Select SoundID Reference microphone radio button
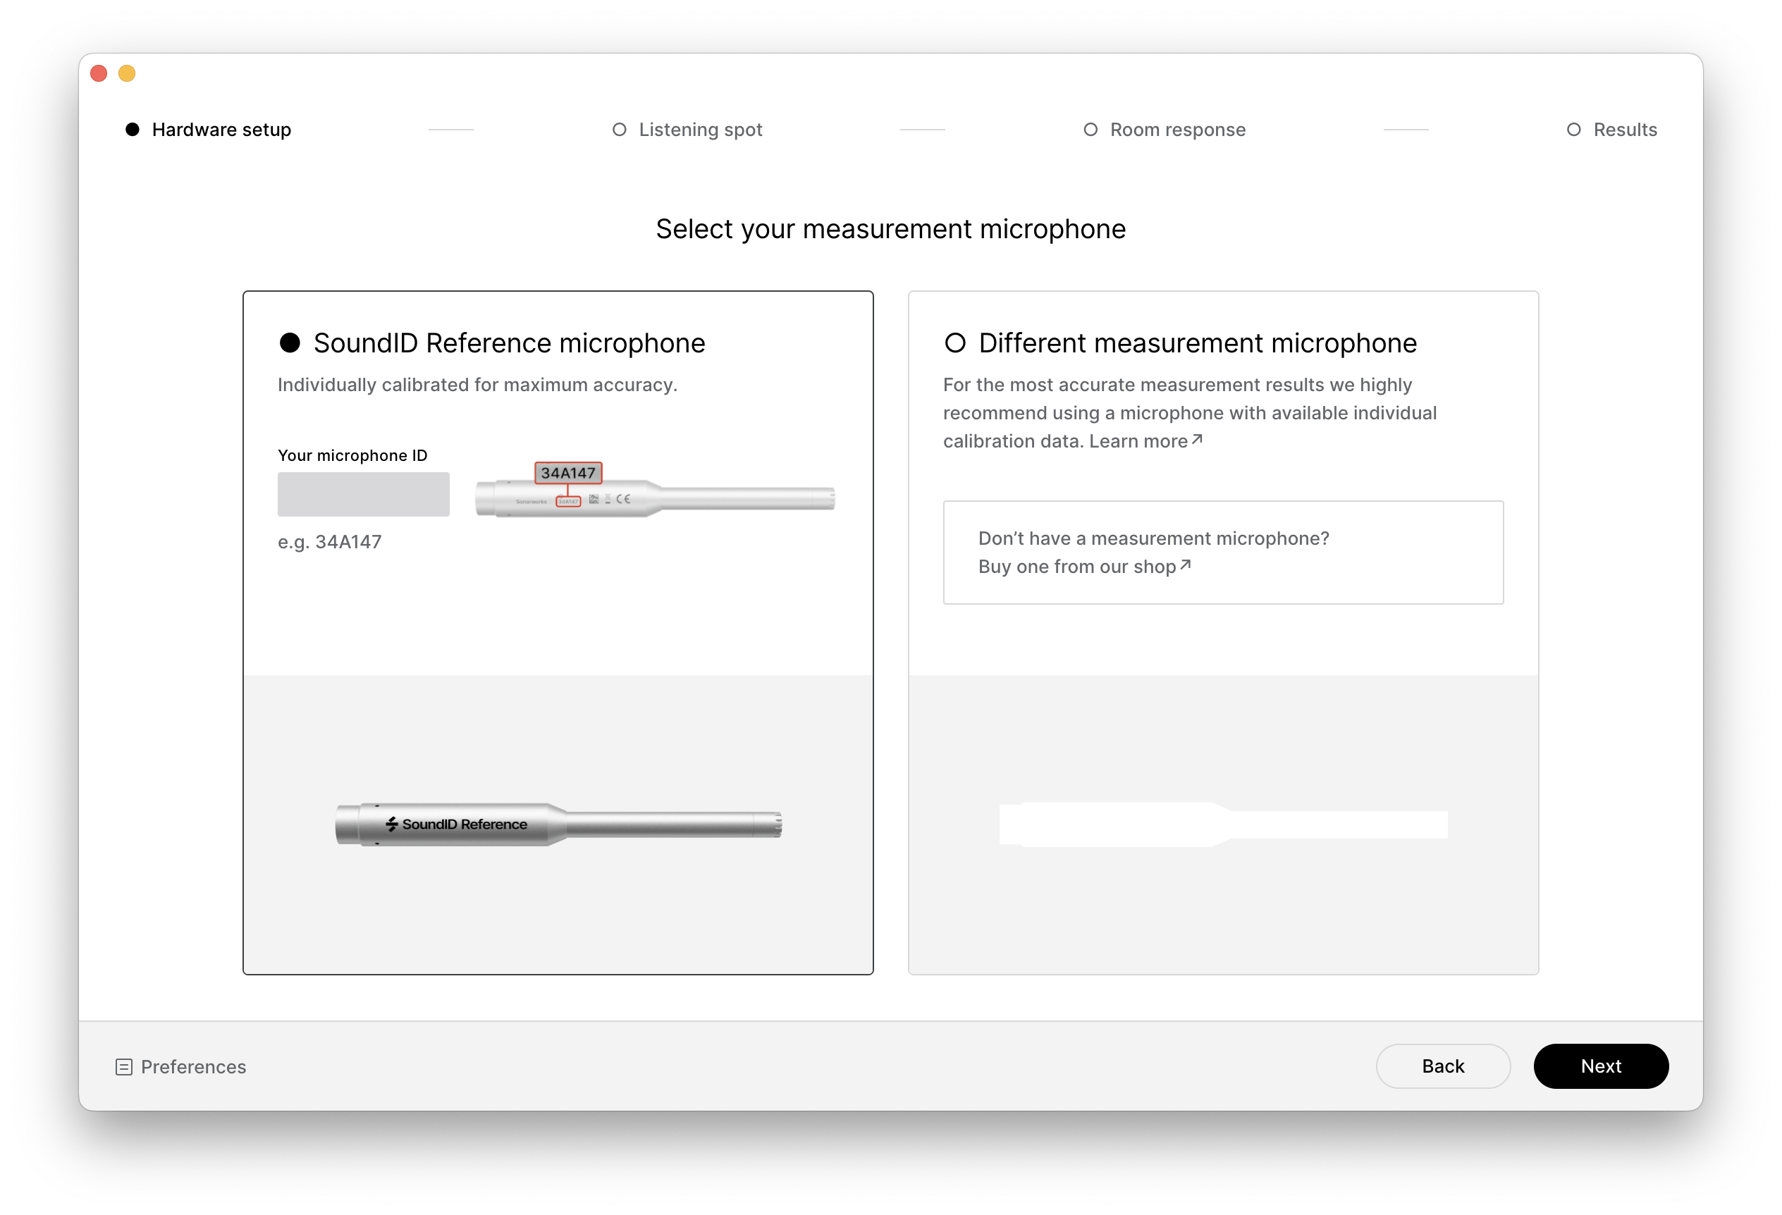 tap(290, 343)
